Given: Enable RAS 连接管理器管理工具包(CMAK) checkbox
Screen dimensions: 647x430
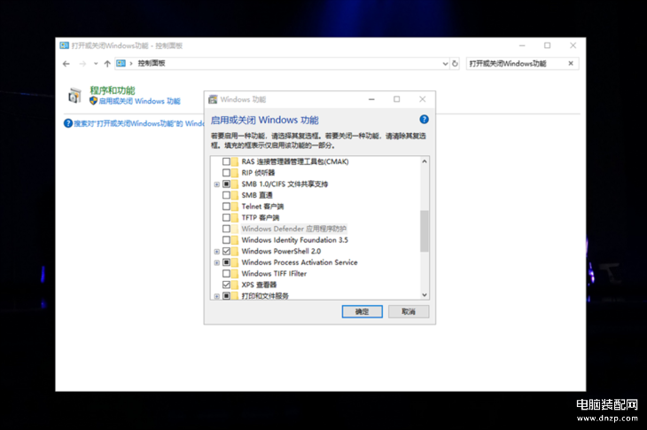Looking at the screenshot, I should point(226,161).
